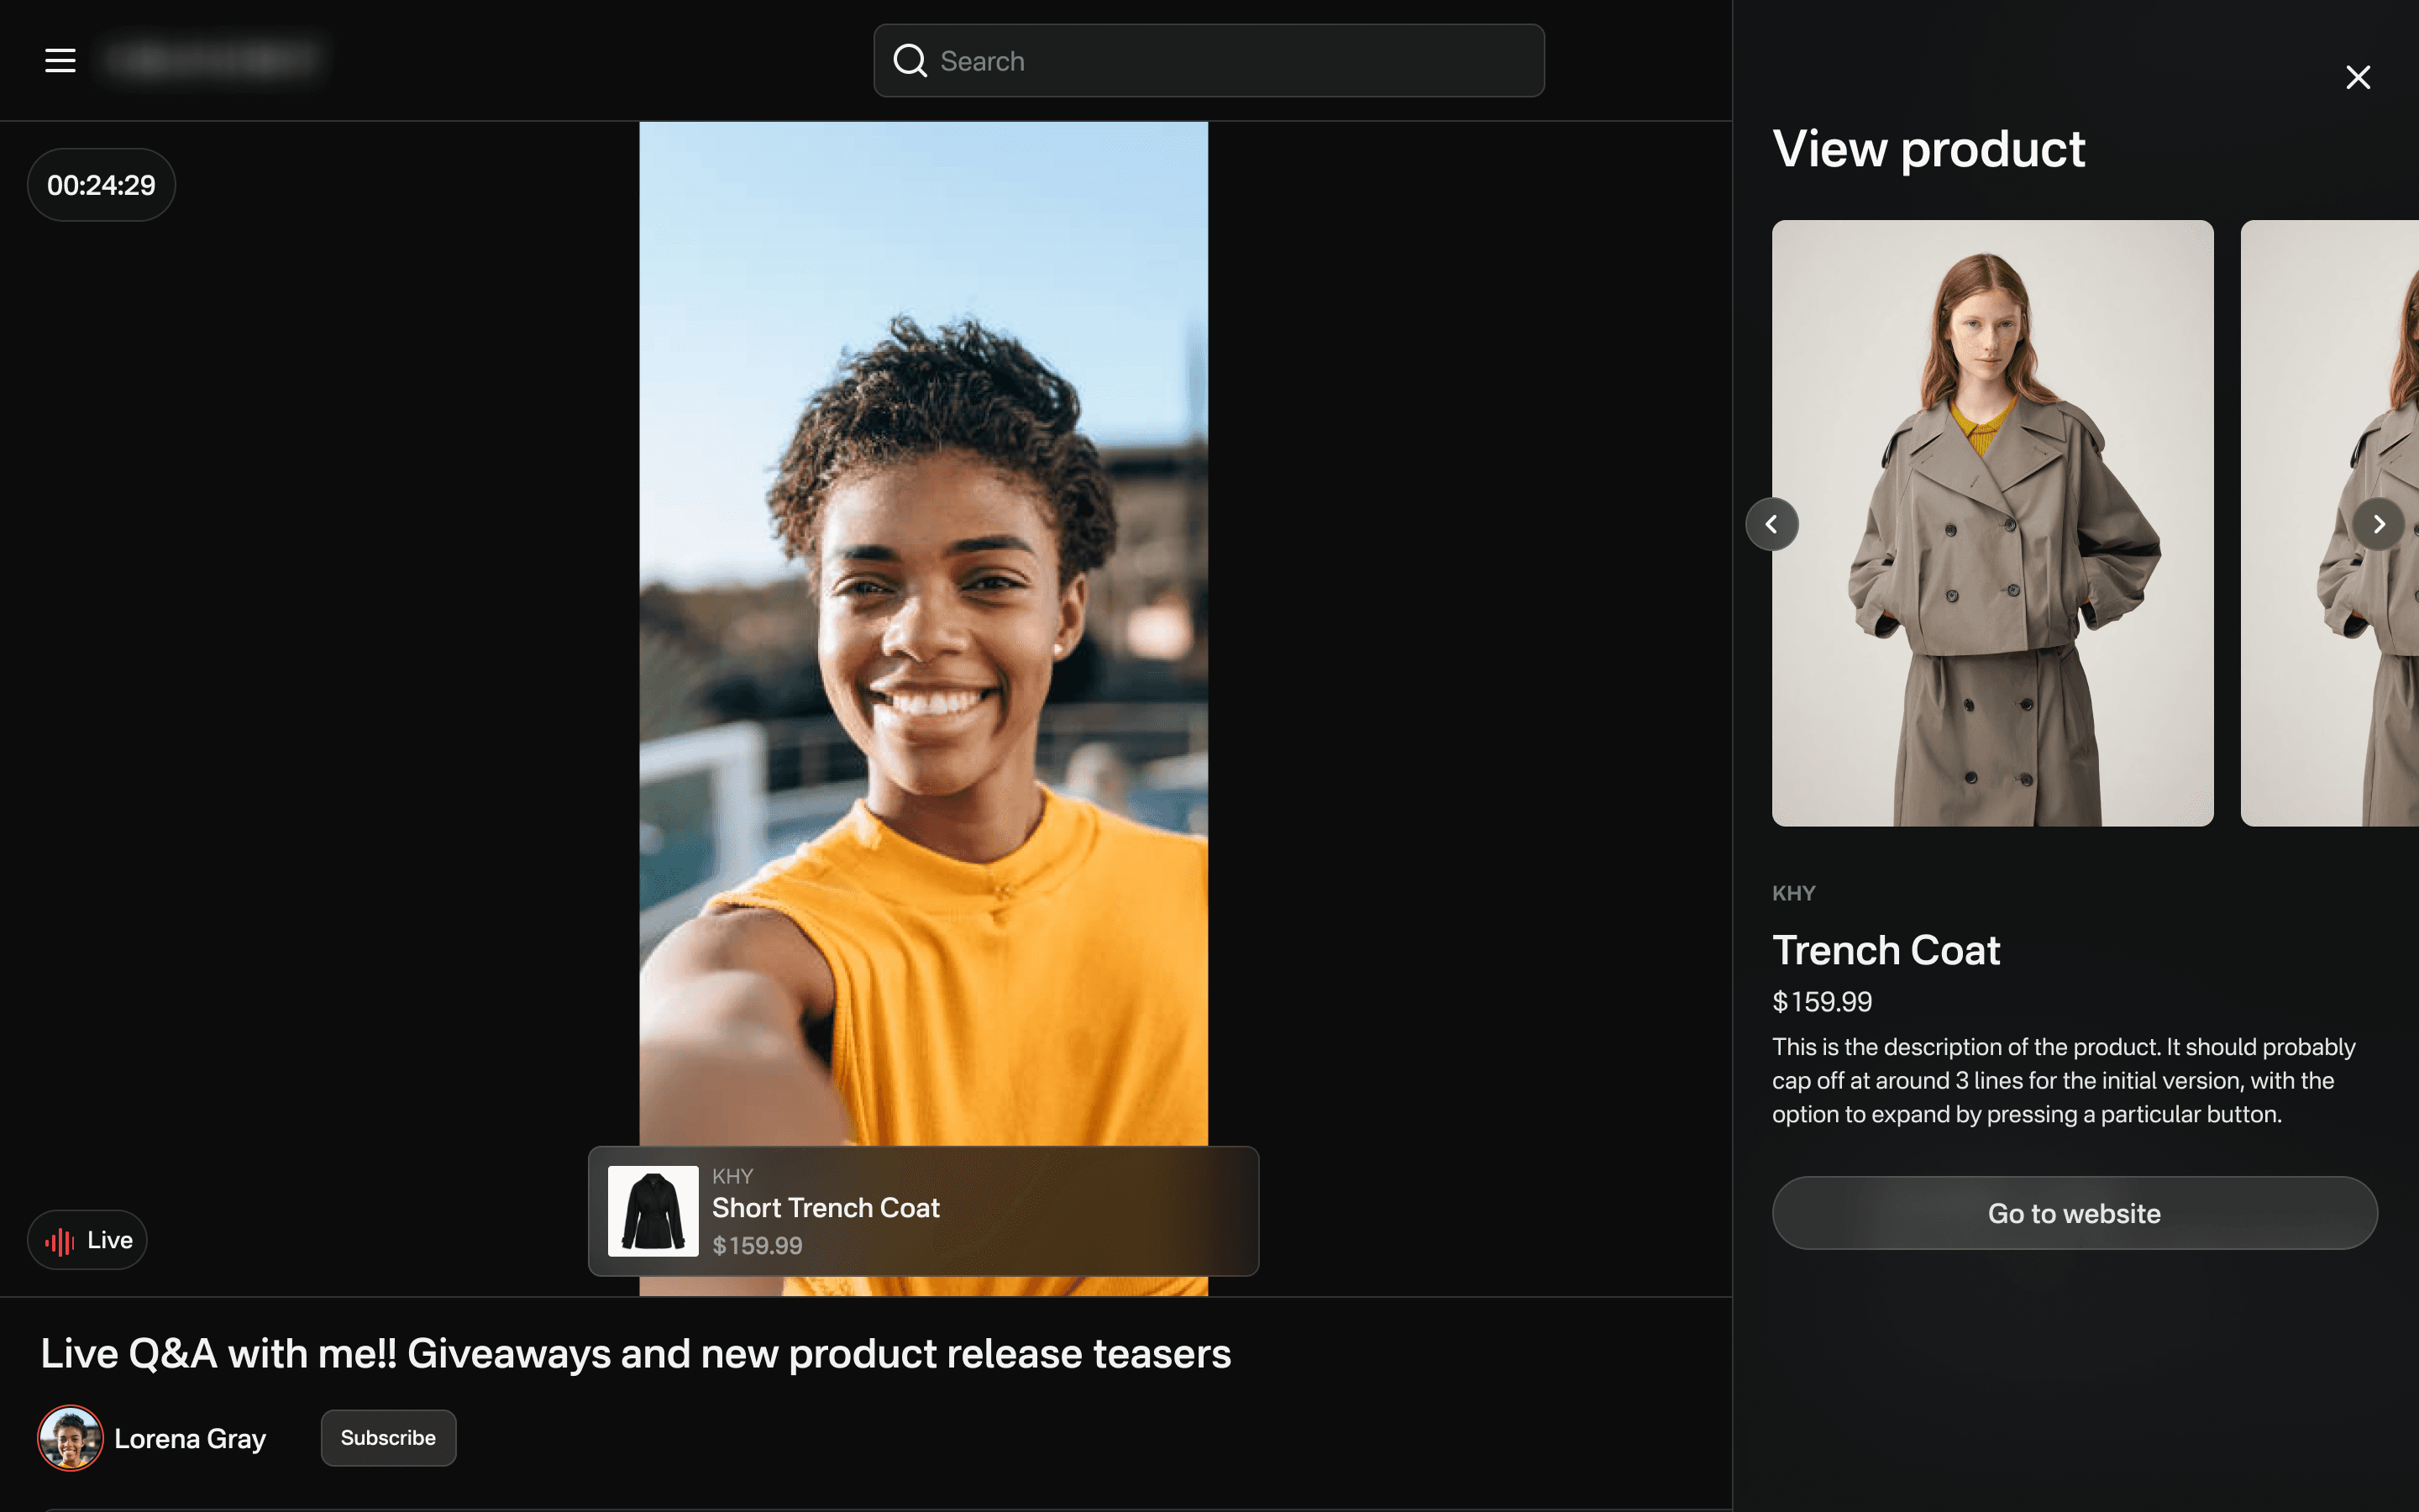Click Lorena Gray's avatar

pos(70,1438)
